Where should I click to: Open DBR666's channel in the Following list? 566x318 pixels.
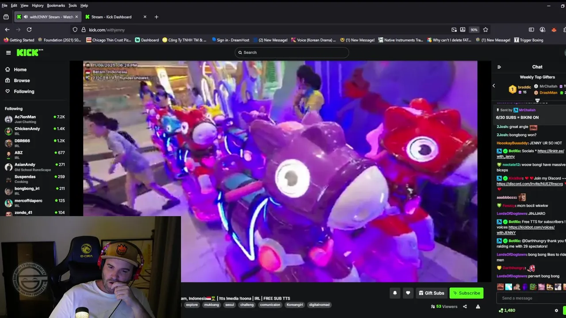click(x=34, y=143)
